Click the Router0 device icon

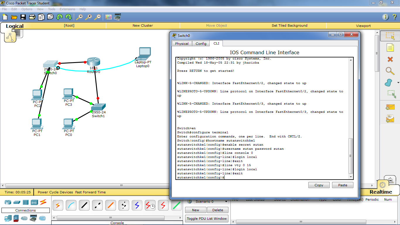93,62
